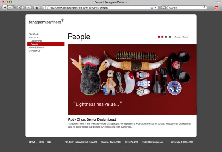
Task: Click the address bar URL field
Action: [99, 7]
